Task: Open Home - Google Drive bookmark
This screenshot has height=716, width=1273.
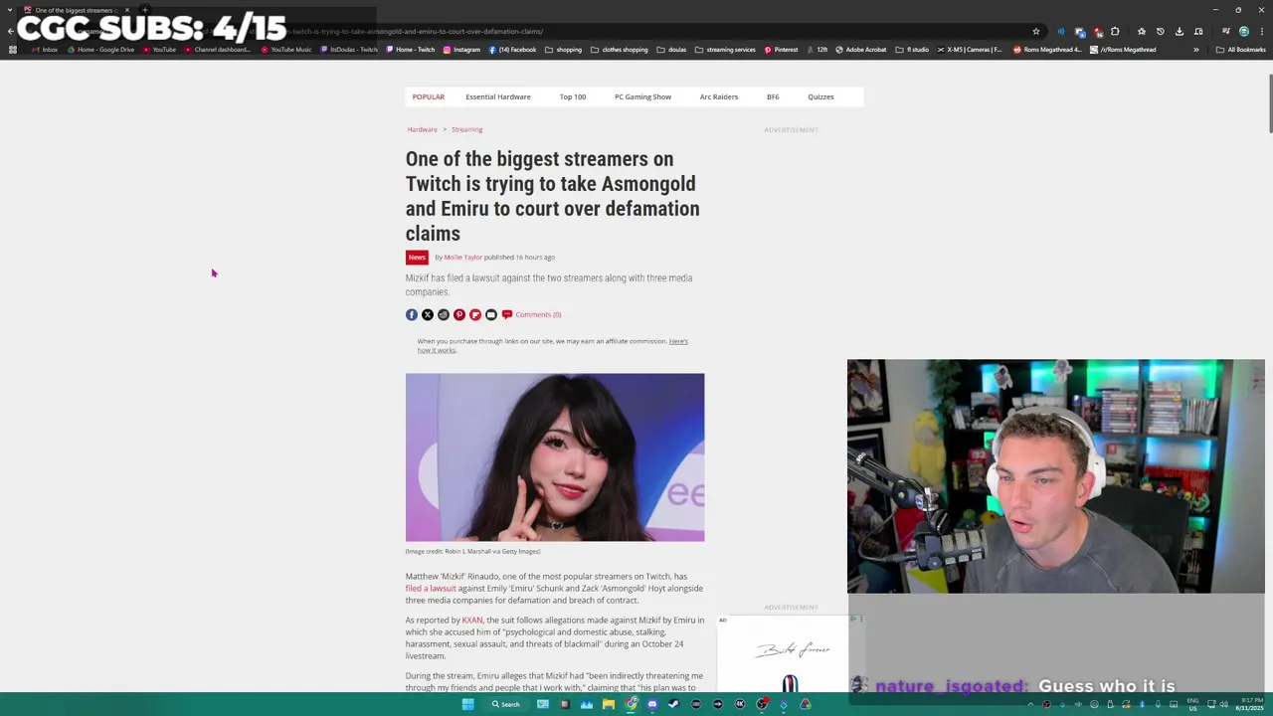Action: [x=99, y=50]
